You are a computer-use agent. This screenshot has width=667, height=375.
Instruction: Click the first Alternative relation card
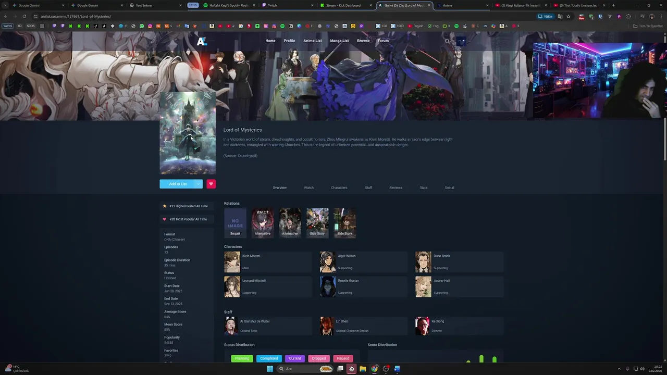(263, 222)
